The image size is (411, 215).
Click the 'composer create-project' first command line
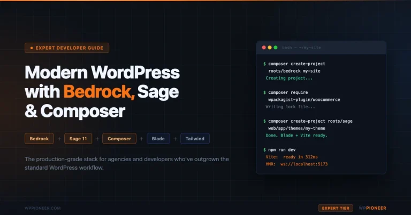(x=294, y=63)
